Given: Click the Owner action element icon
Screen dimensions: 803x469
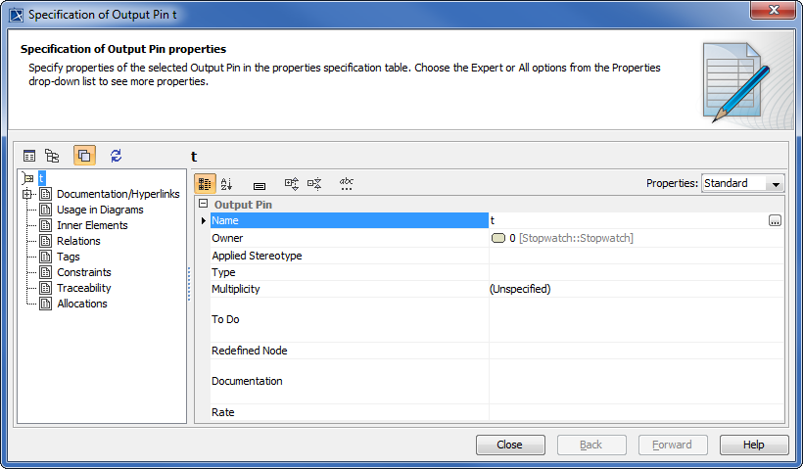Looking at the screenshot, I should [498, 238].
